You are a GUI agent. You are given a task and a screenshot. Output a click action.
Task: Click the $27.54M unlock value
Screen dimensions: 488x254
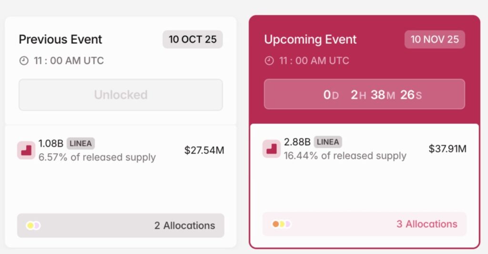pyautogui.click(x=204, y=150)
